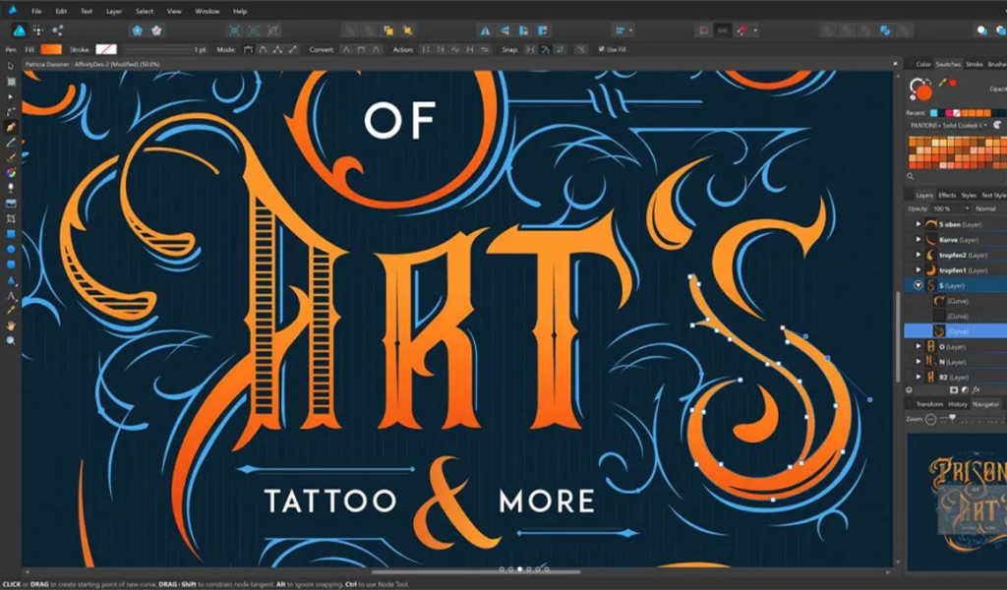This screenshot has width=1007, height=590.
Task: Click the Break Curve action button
Action: [425, 49]
